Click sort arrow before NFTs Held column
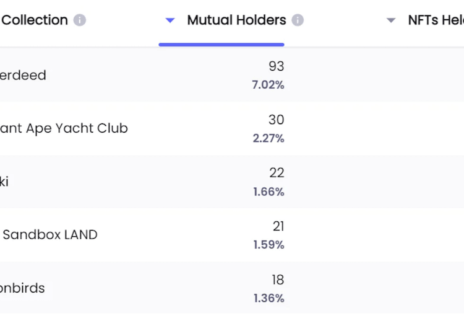Screen dimensions: 464x318 point(391,20)
